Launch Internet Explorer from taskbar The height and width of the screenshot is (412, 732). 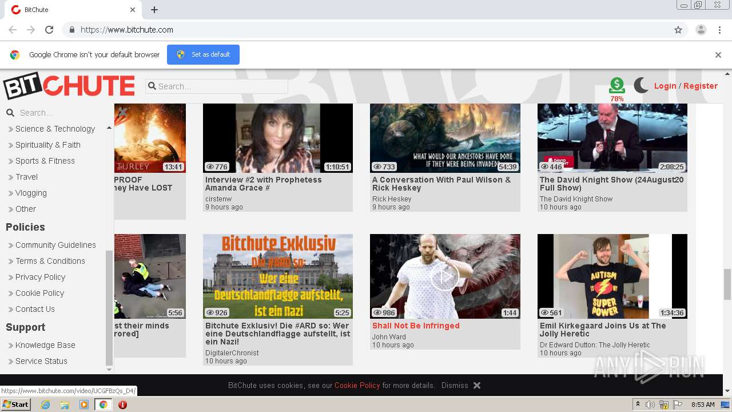tap(45, 405)
